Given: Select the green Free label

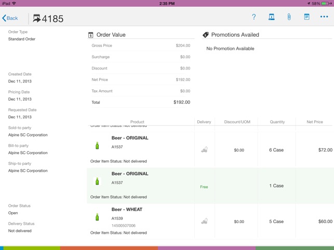Looking at the screenshot, I should [204, 187].
